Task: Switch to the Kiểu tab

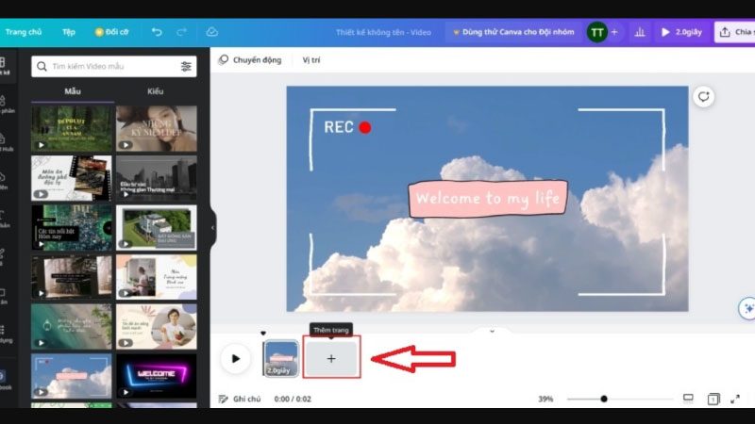Action: point(156,91)
